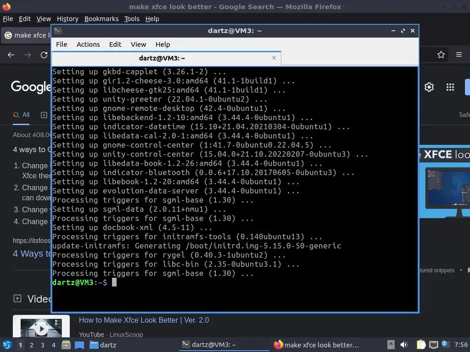Viewport: 470px width, 352px height.
Task: Open the update notifier tray icon
Action: tap(445, 344)
